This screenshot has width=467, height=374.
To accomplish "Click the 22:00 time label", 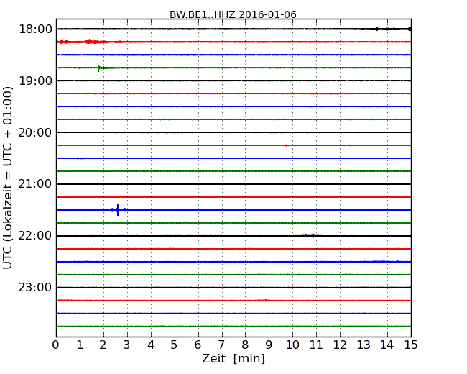I will tap(35, 236).
